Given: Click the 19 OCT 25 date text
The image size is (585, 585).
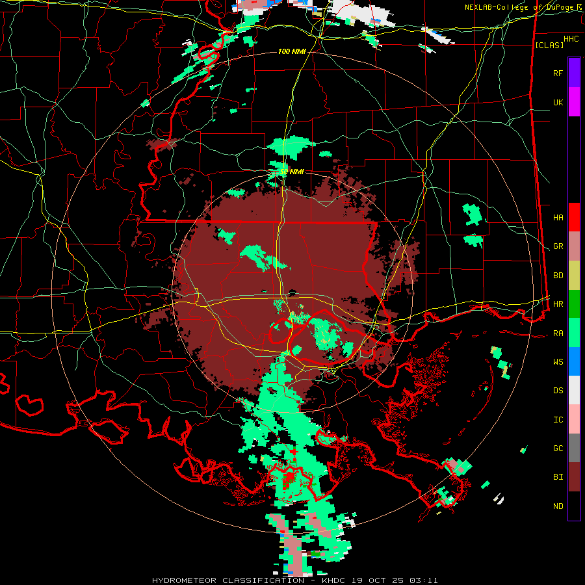Looking at the screenshot, I should [x=376, y=580].
